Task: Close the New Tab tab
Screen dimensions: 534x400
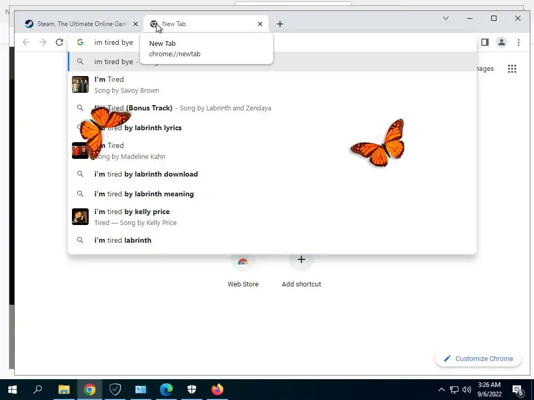Action: [x=260, y=24]
